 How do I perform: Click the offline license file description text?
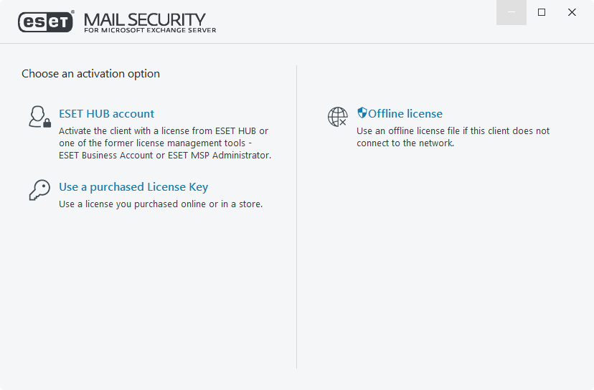453,137
